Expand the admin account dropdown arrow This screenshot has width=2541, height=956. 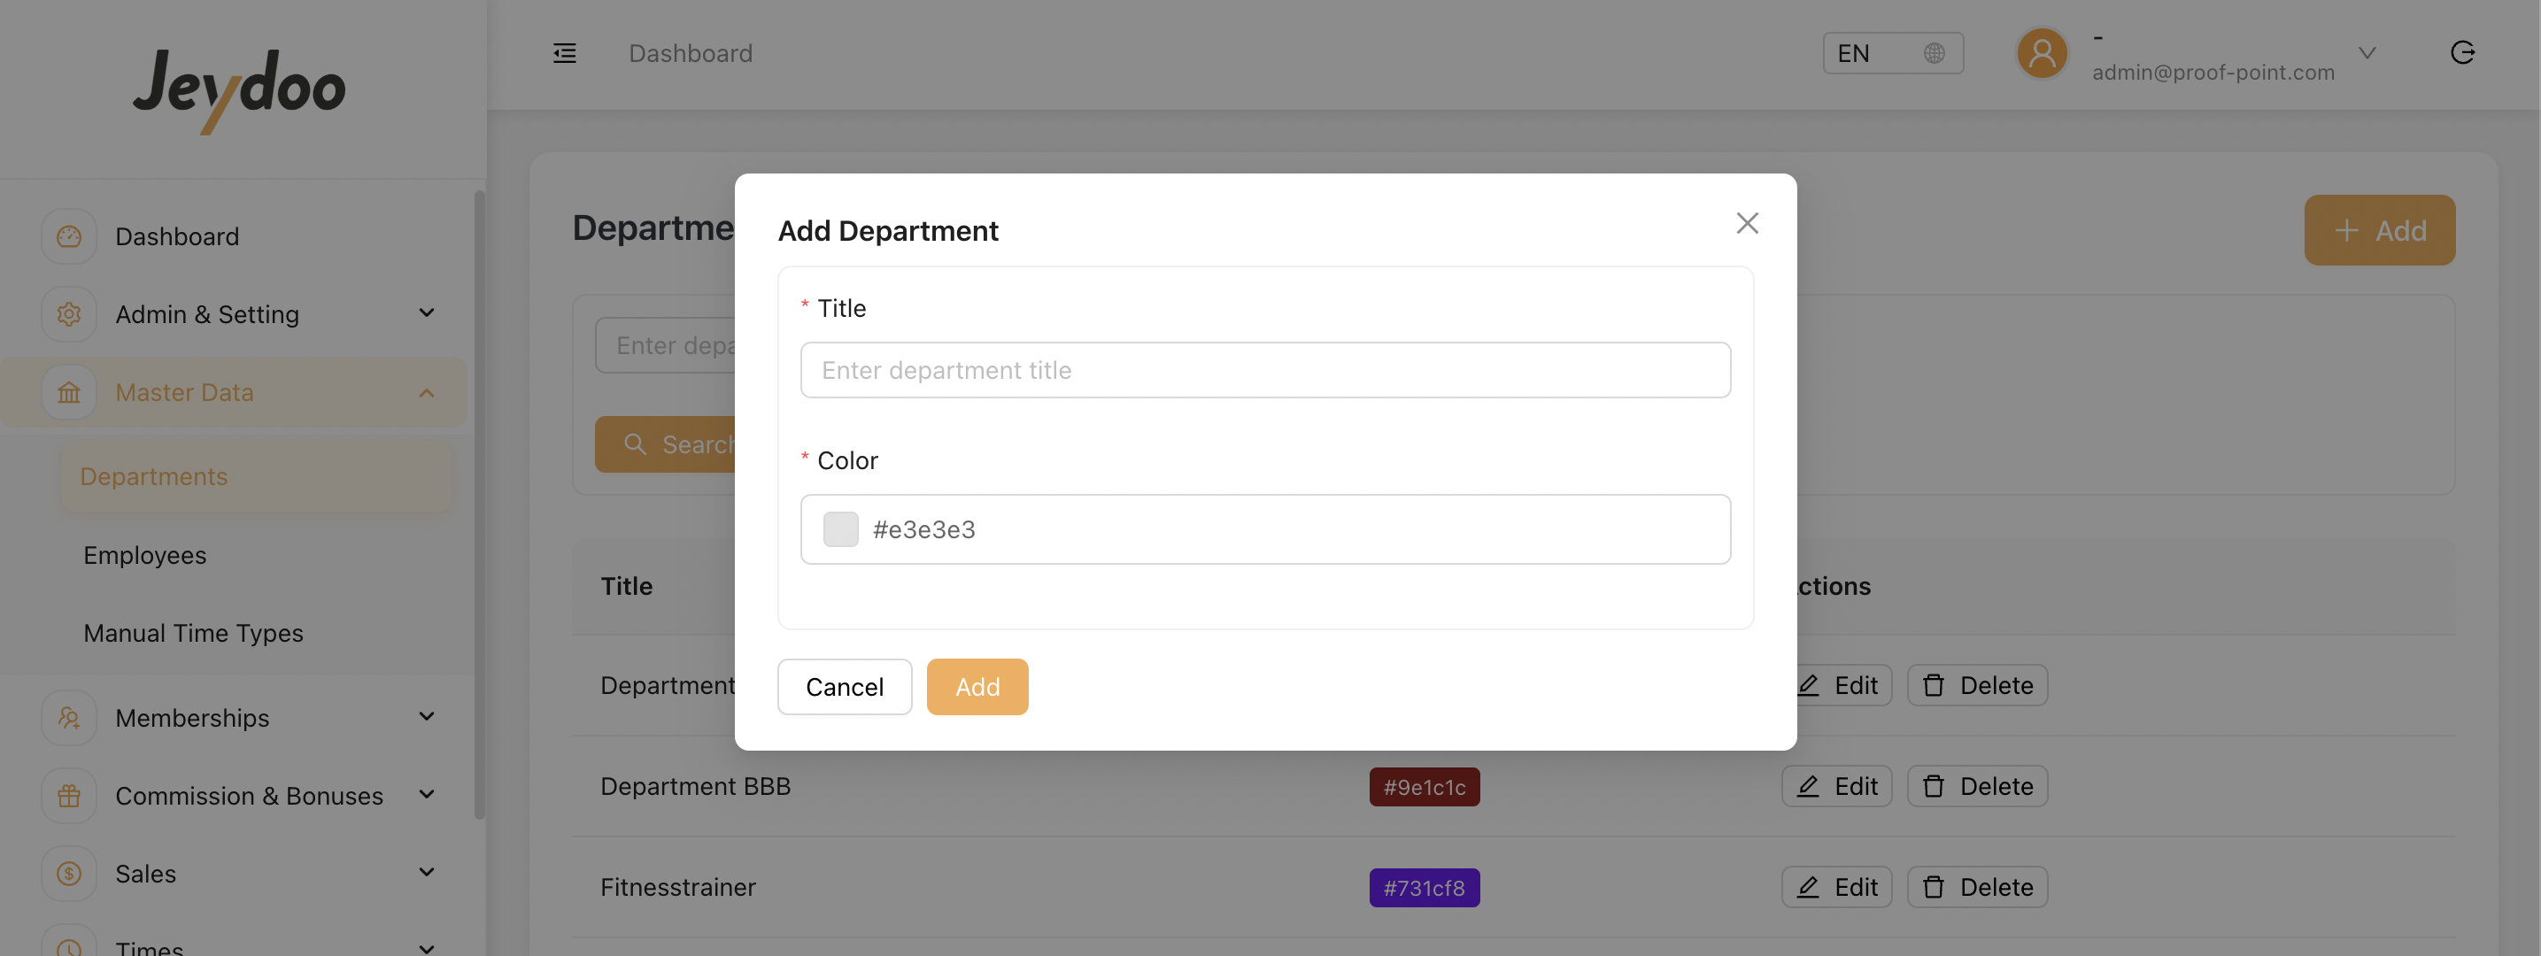point(2367,53)
